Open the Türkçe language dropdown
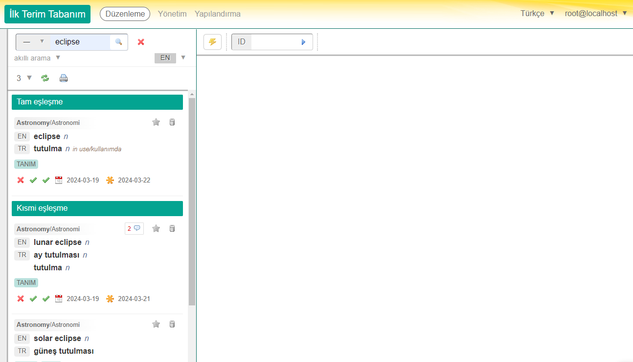The image size is (633, 362). 537,14
